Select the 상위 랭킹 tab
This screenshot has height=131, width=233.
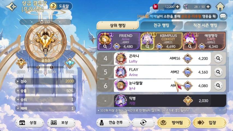118,25
